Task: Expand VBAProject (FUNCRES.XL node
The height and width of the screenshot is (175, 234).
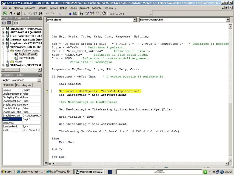Action: tap(3, 65)
